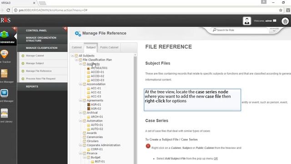Select the Awards tree item
The image size is (291, 164).
click(x=92, y=133)
